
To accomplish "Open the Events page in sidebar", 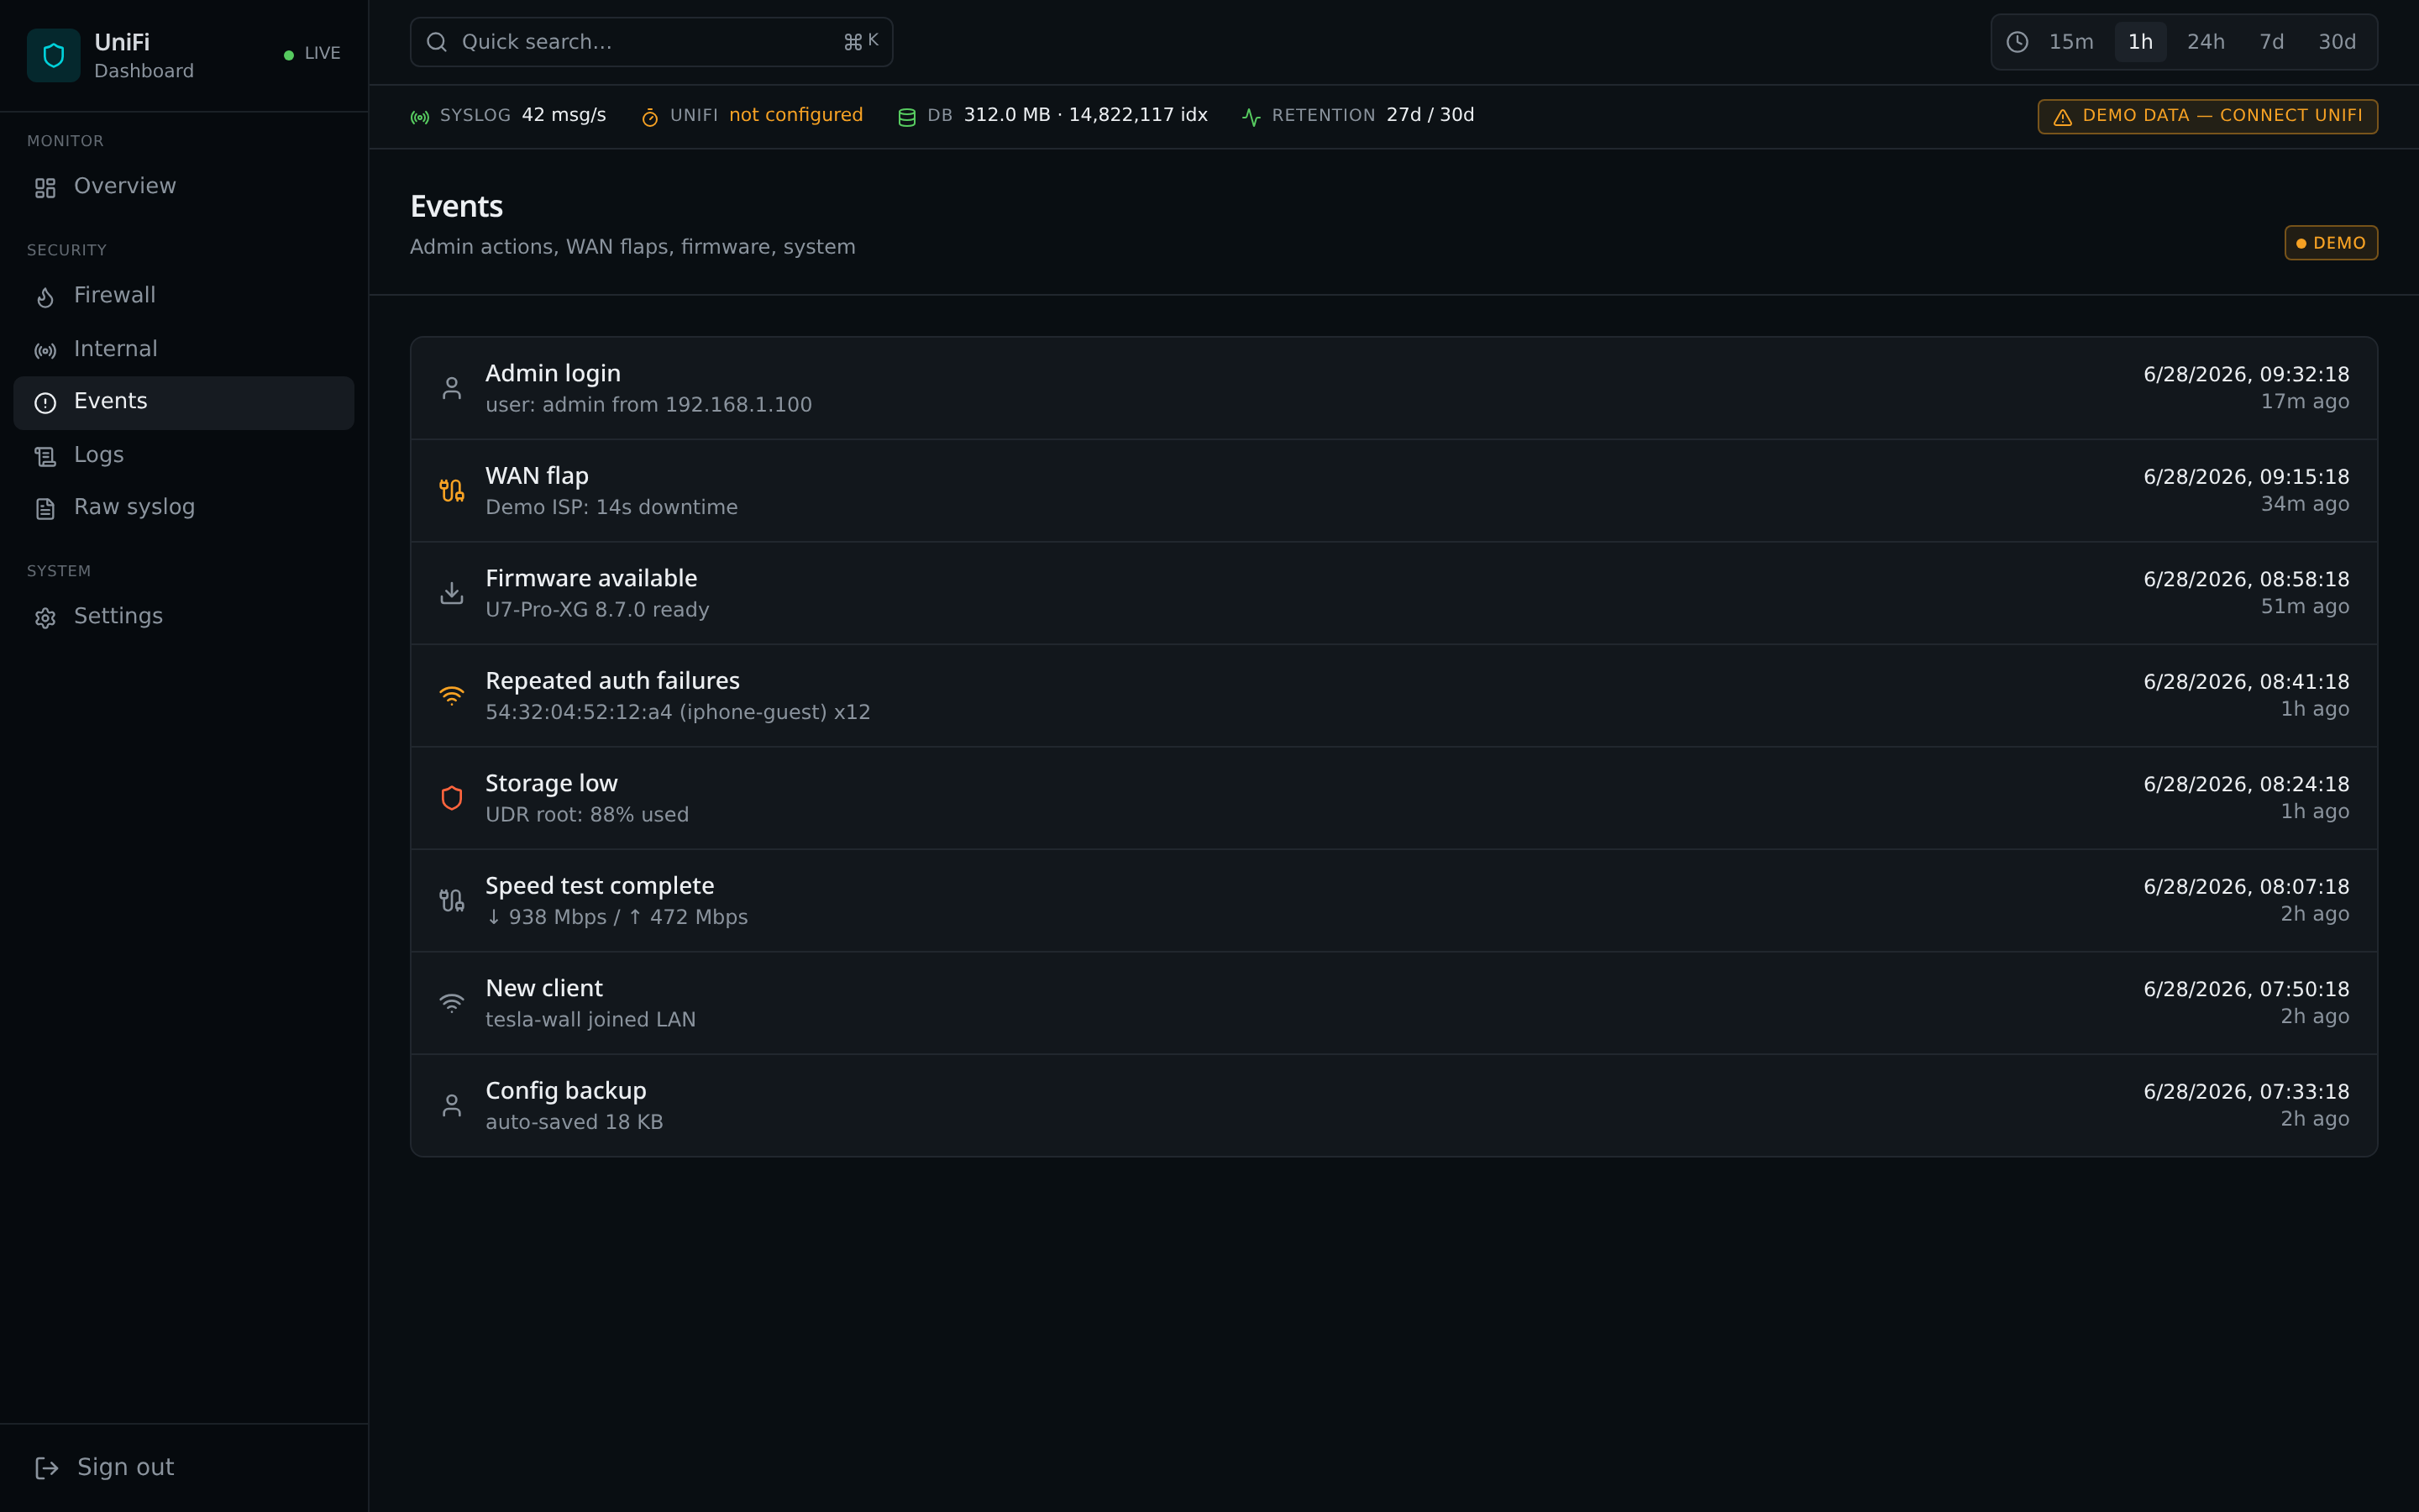I will coord(184,402).
